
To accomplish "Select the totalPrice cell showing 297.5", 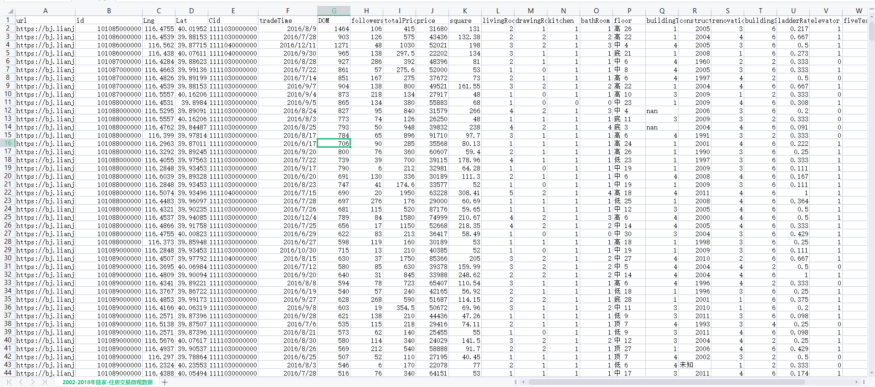I will (x=400, y=53).
